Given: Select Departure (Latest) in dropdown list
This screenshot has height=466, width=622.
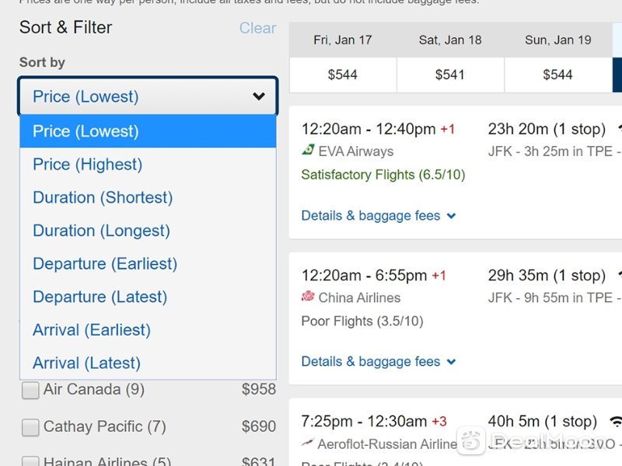Looking at the screenshot, I should 100,297.
